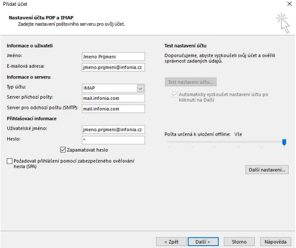
Task: Open help via Nápověda button
Action: [274, 242]
